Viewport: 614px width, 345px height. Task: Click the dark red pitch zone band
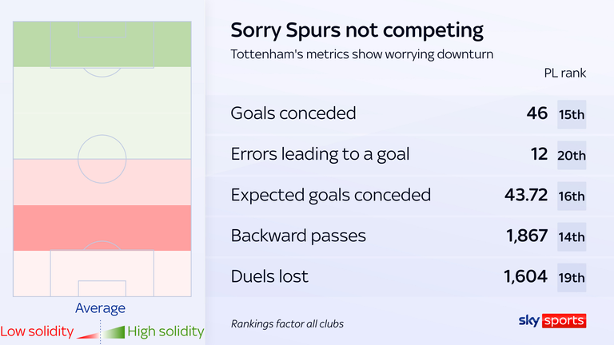102,228
